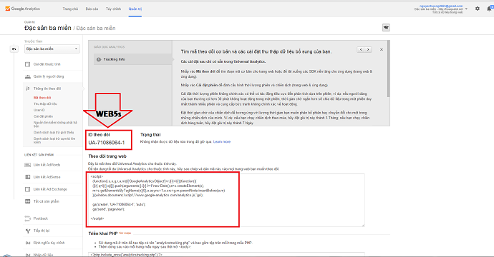Open the Trang chủ tab

70,9
